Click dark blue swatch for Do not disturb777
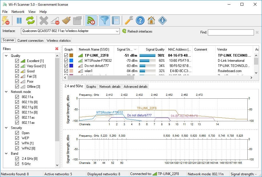 coord(71,66)
